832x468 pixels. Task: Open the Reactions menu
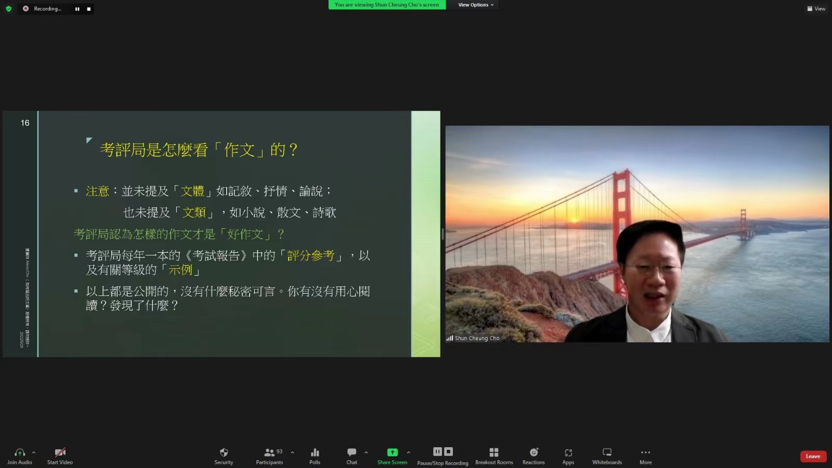coord(534,452)
